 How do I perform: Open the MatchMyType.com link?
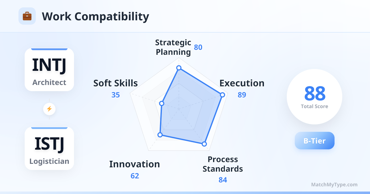[x=334, y=185]
